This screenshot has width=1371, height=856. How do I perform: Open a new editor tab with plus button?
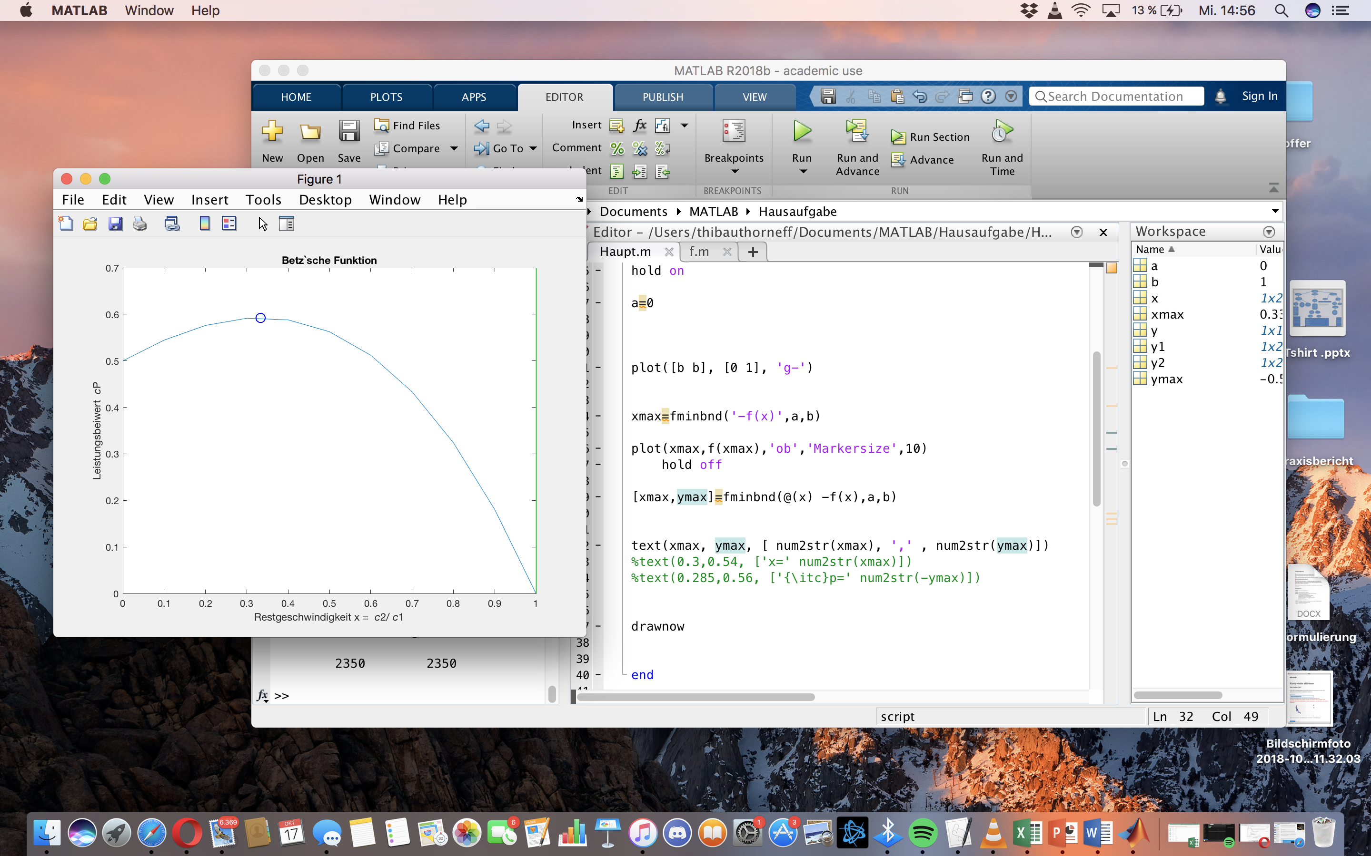pos(753,252)
